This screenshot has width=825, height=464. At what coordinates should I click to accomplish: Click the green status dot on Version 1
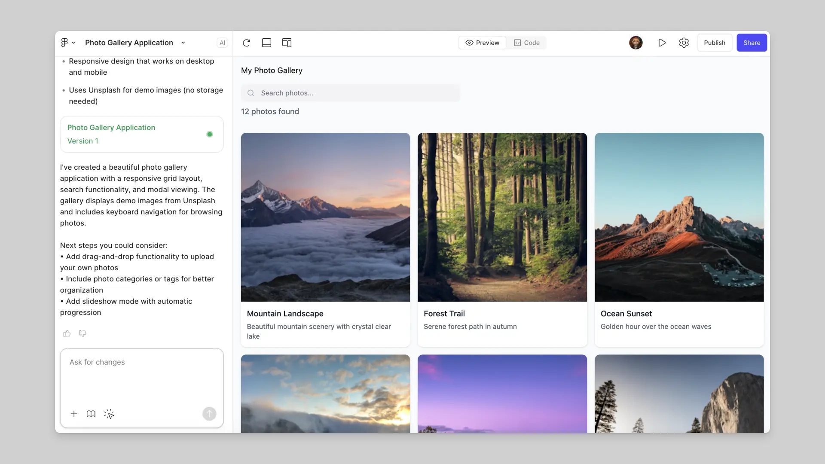point(210,134)
